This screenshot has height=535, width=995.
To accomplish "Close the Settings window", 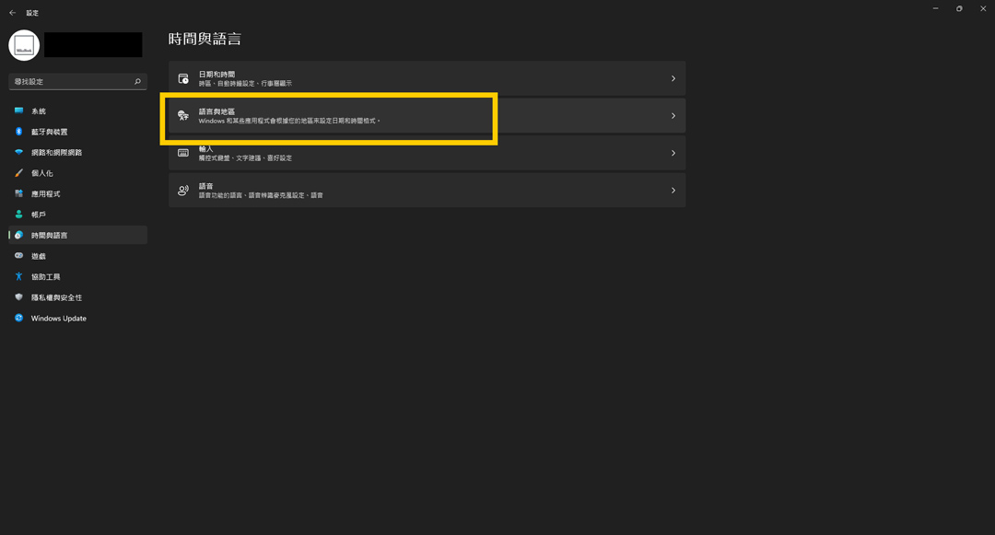I will pos(983,9).
